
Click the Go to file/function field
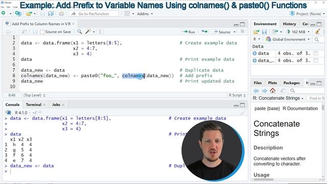tap(94, 14)
